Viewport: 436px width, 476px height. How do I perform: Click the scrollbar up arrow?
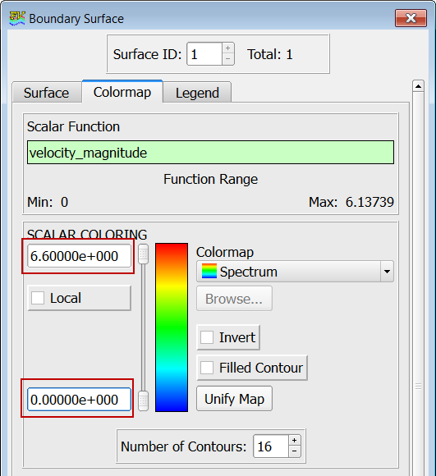418,86
